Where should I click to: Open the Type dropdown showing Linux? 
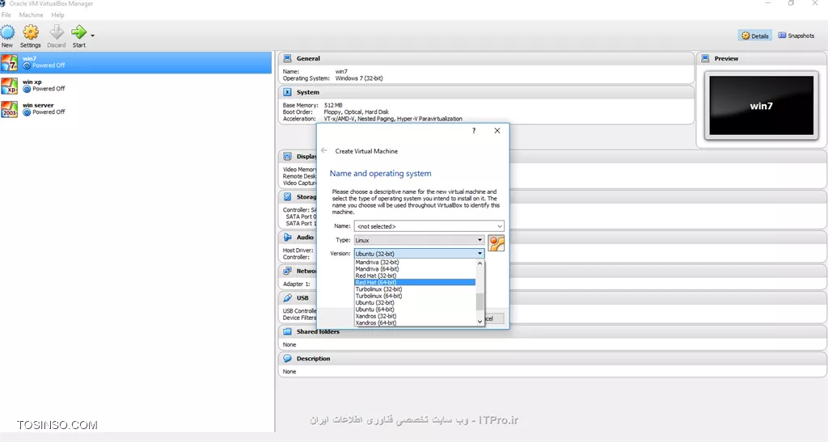[419, 240]
